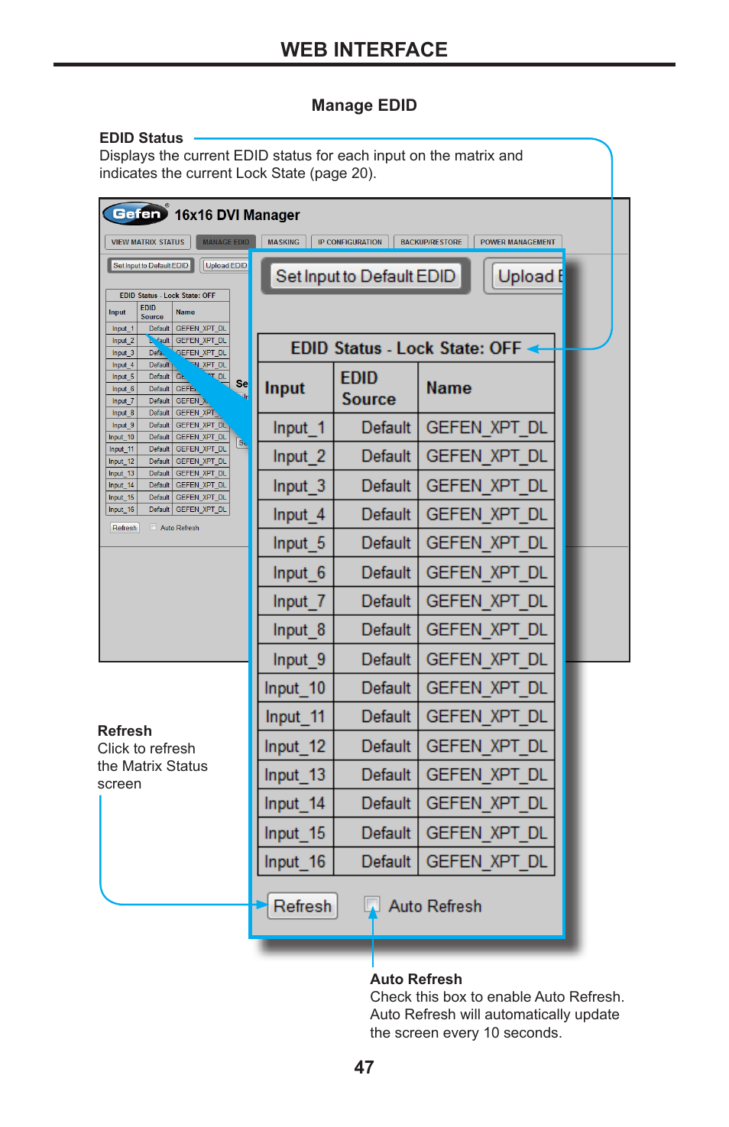729x1127 pixels.
Task: Go to the Backup/Restore tab
Action: pyautogui.click(x=431, y=242)
